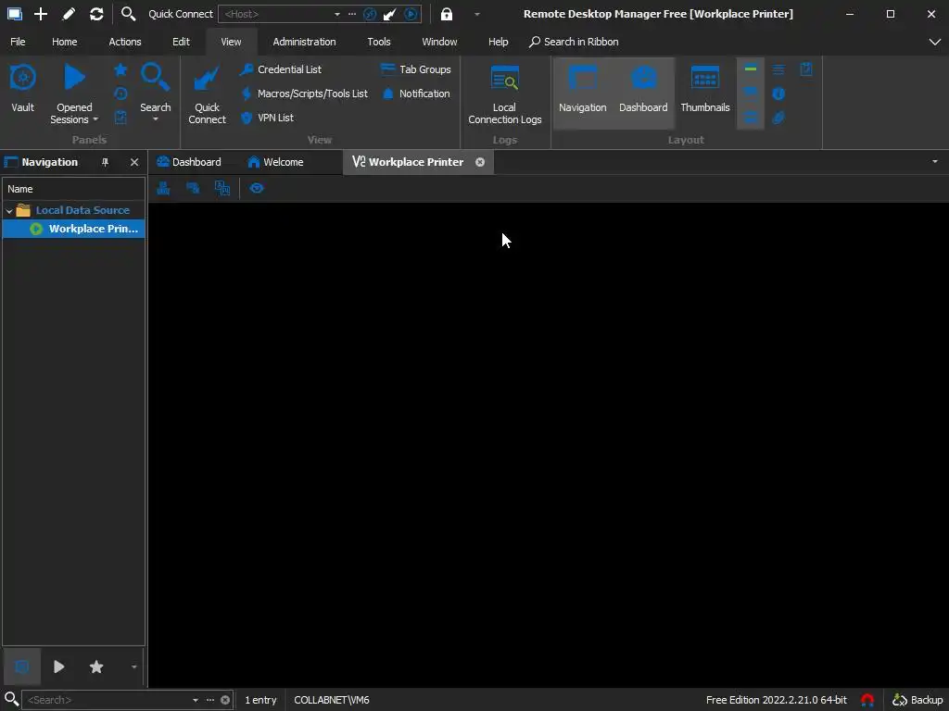949x711 pixels.
Task: Switch to the Dashboard document tab
Action: 189,162
